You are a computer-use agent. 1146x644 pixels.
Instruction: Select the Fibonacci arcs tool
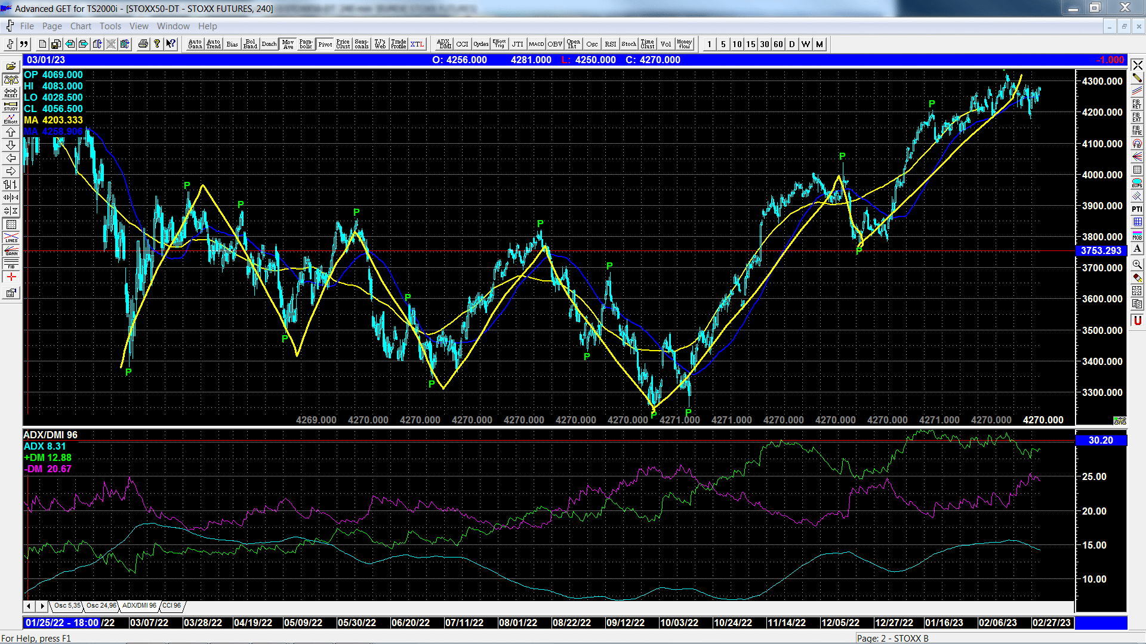pos(1137,144)
